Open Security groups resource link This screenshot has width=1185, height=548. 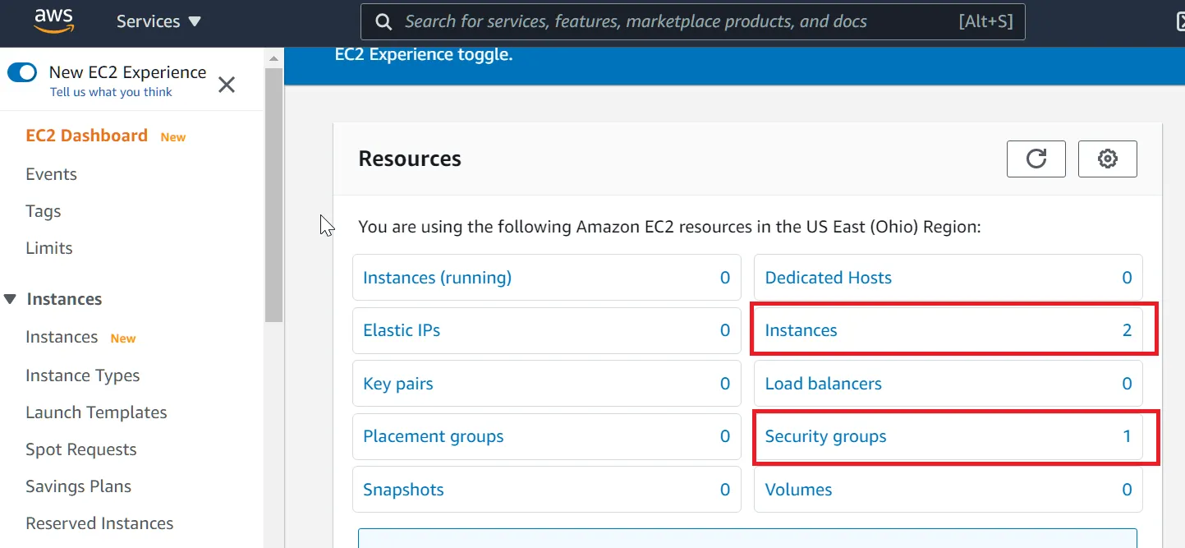pyautogui.click(x=825, y=436)
